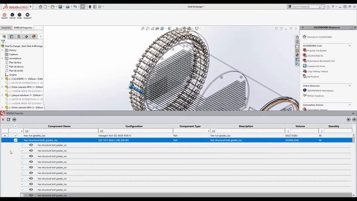The image size is (357, 201).
Task: Click the filter funnel icon above the tree
Action: pos(3,42)
